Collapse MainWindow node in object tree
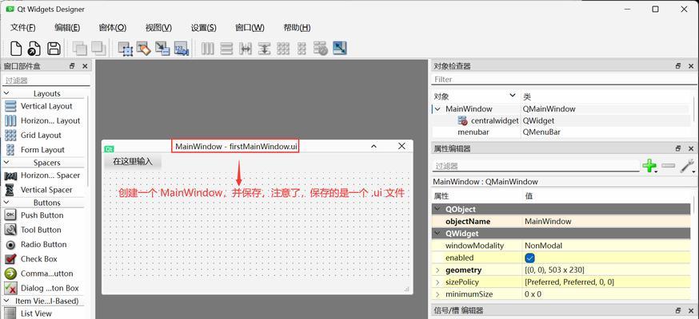 coord(437,108)
